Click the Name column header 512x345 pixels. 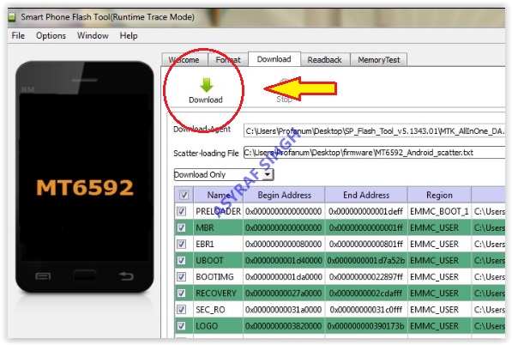pyautogui.click(x=219, y=195)
